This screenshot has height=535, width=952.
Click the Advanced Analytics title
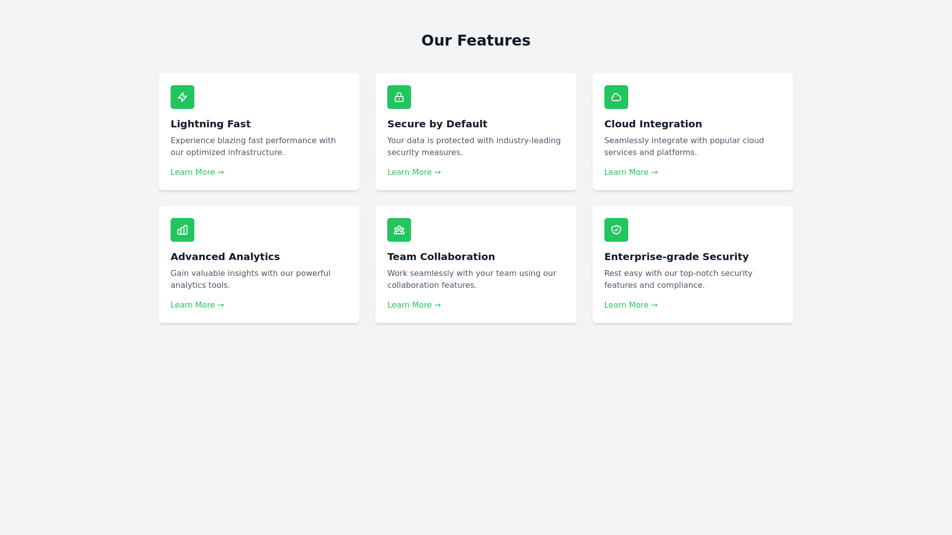coord(225,257)
